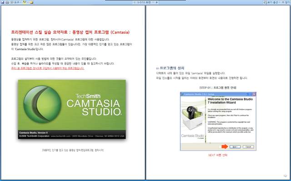Click the yellow new comment icon
Image resolution: width=291 pixels, height=181 pixels.
(x=31, y=2)
